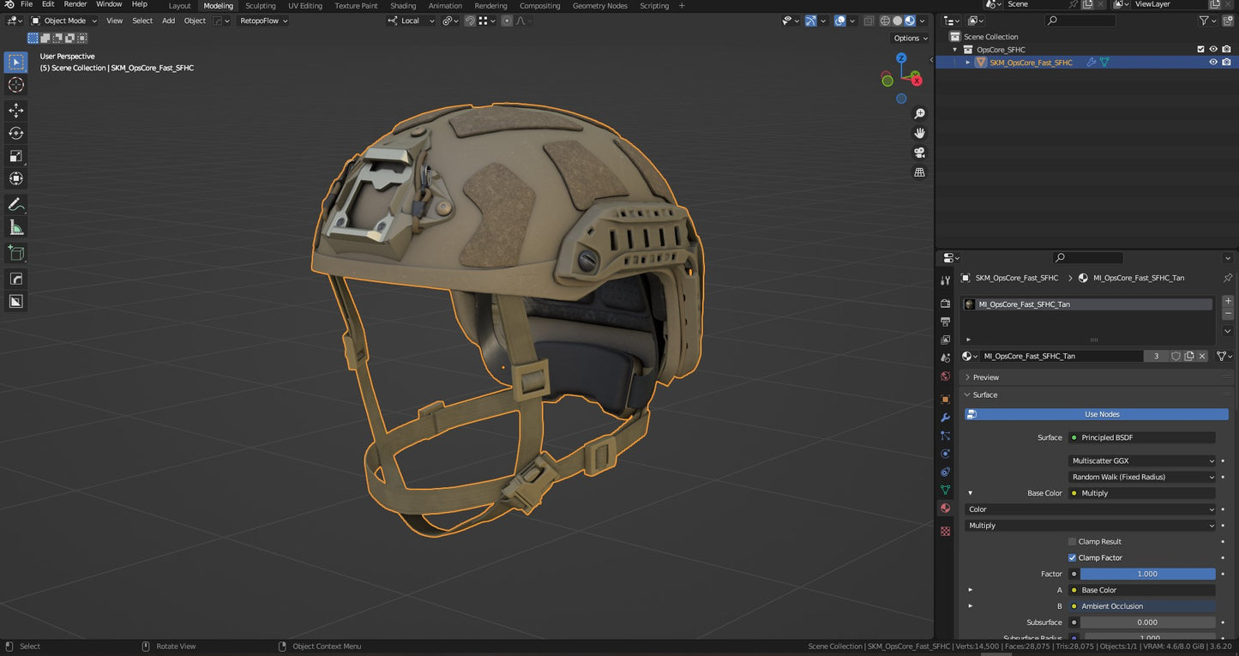Select the Scale tool
The height and width of the screenshot is (656, 1239).
(15, 156)
